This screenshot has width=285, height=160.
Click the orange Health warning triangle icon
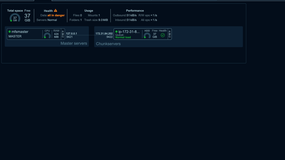point(56,11)
